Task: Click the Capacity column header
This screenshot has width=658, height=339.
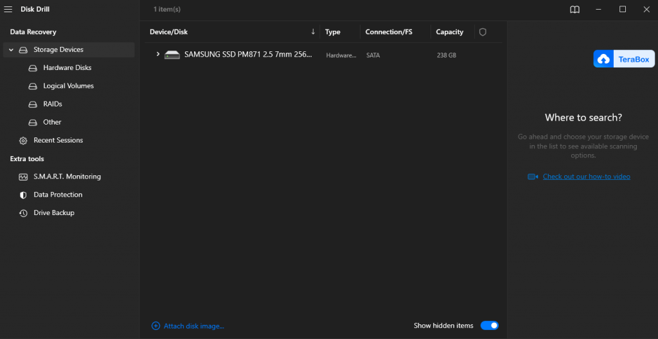Action: click(x=449, y=32)
